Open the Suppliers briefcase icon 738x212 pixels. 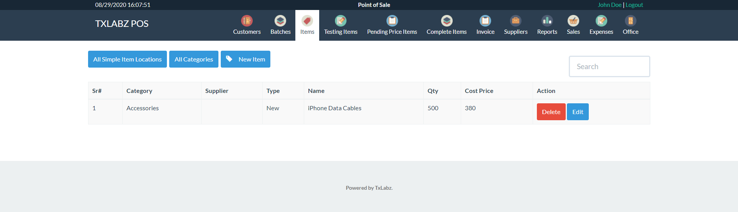(x=516, y=20)
